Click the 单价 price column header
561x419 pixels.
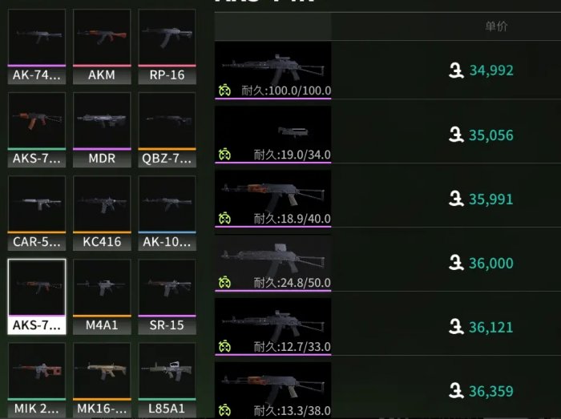coord(496,26)
